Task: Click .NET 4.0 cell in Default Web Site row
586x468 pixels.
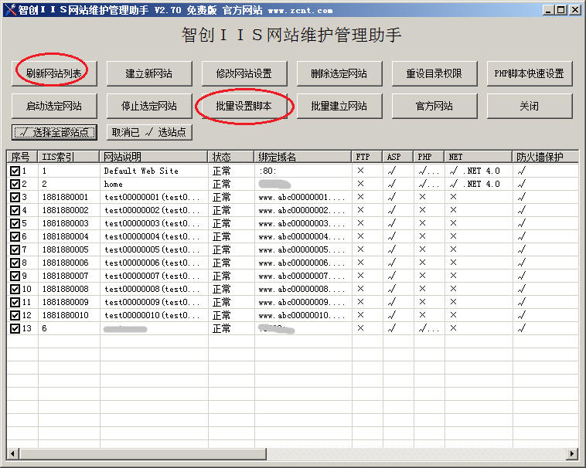Action: [x=475, y=171]
